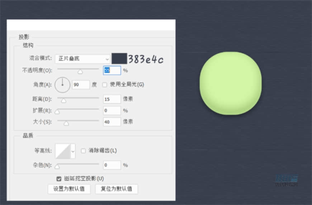Image resolution: width=312 pixels, height=205 pixels.
Task: Click the 距离 distance slider handle
Action: (64, 101)
